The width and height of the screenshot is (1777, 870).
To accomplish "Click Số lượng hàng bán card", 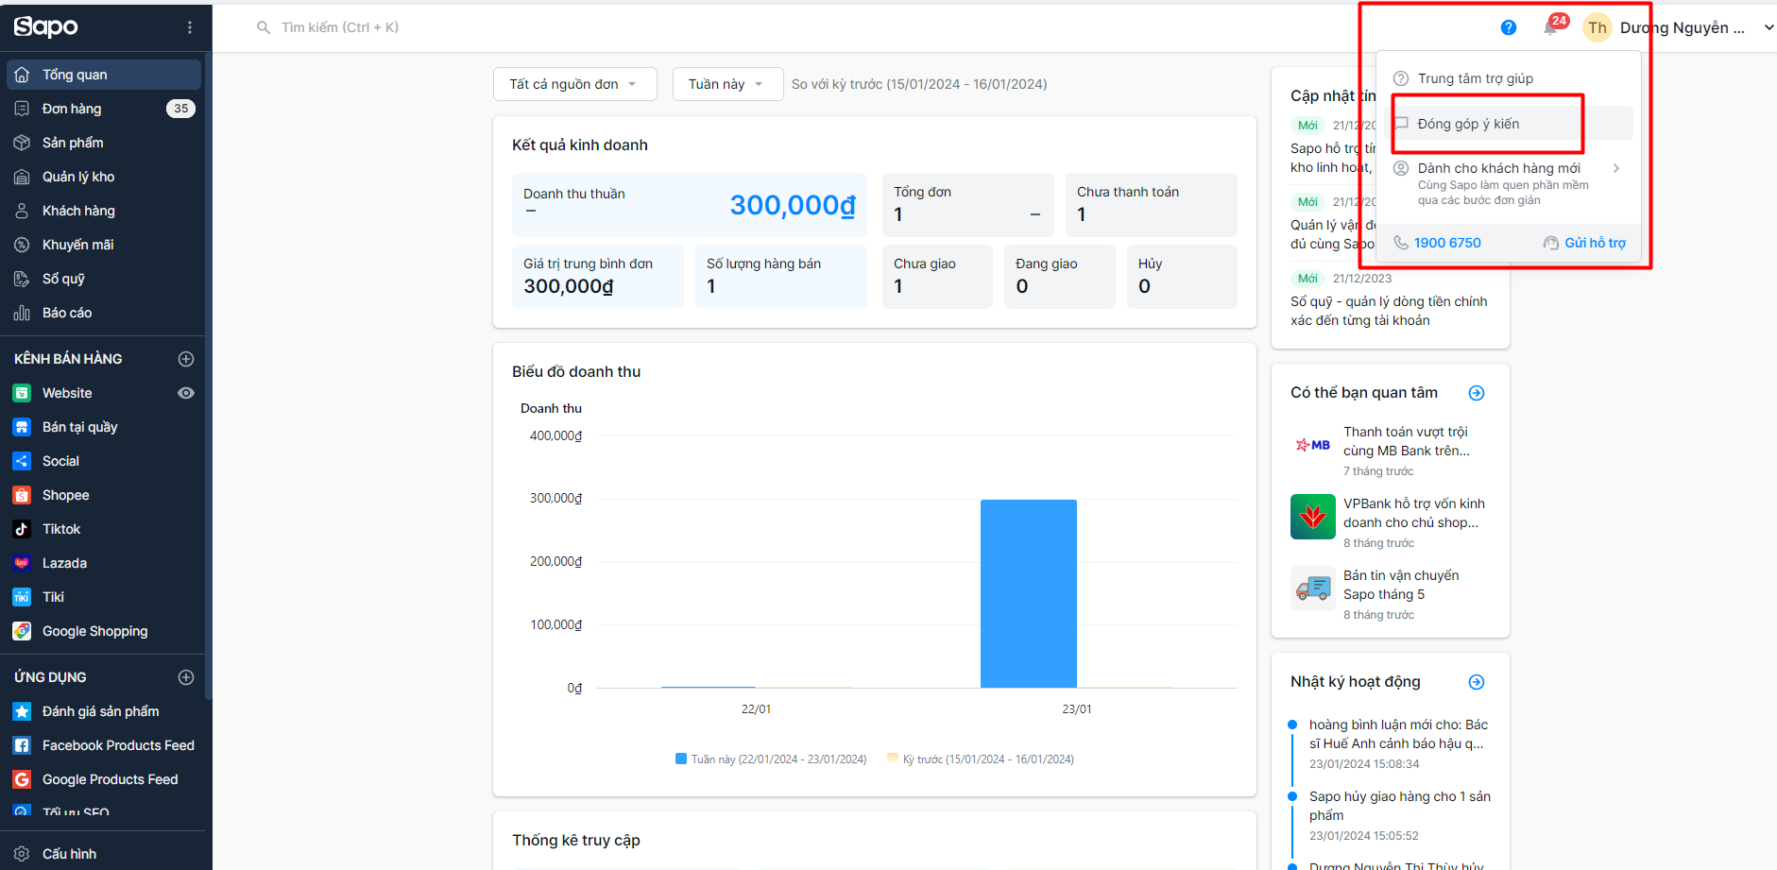I will pyautogui.click(x=780, y=276).
